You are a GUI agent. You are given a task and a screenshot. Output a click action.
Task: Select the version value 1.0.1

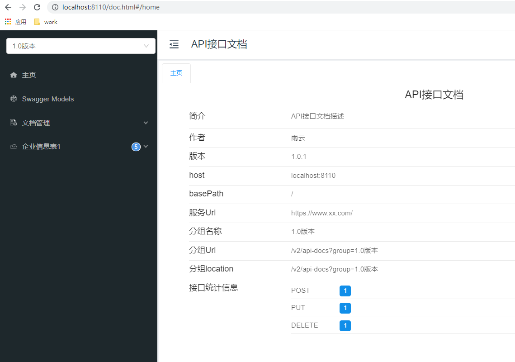pos(299,157)
